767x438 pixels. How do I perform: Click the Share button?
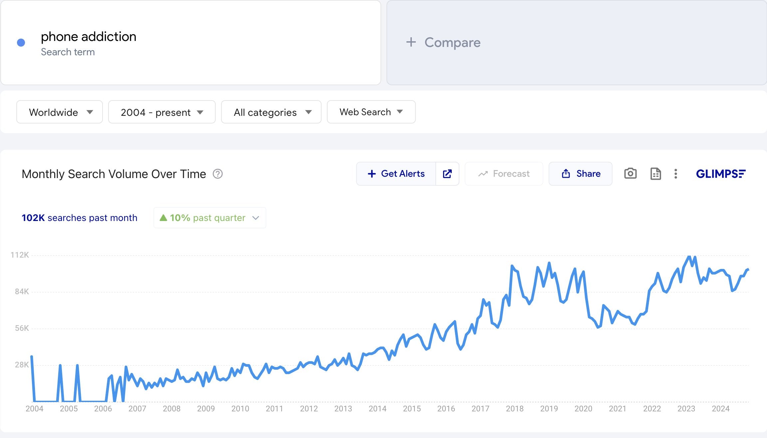581,174
